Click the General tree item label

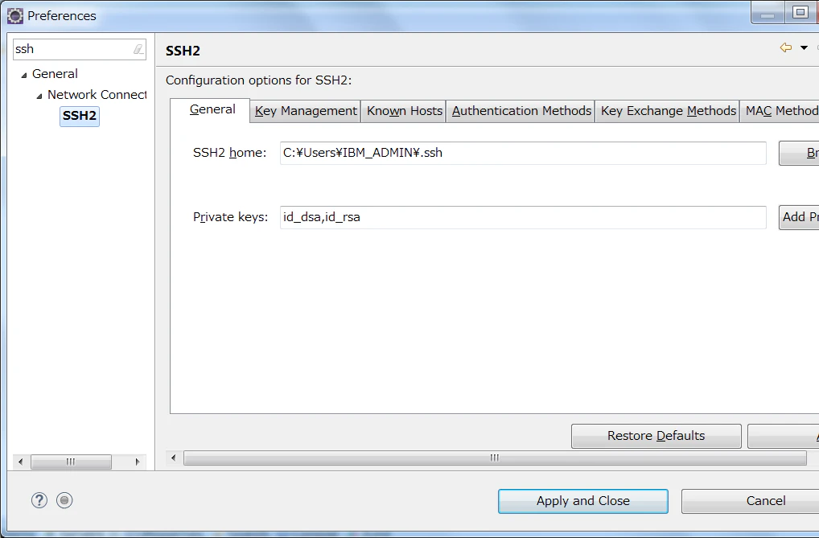pos(55,74)
